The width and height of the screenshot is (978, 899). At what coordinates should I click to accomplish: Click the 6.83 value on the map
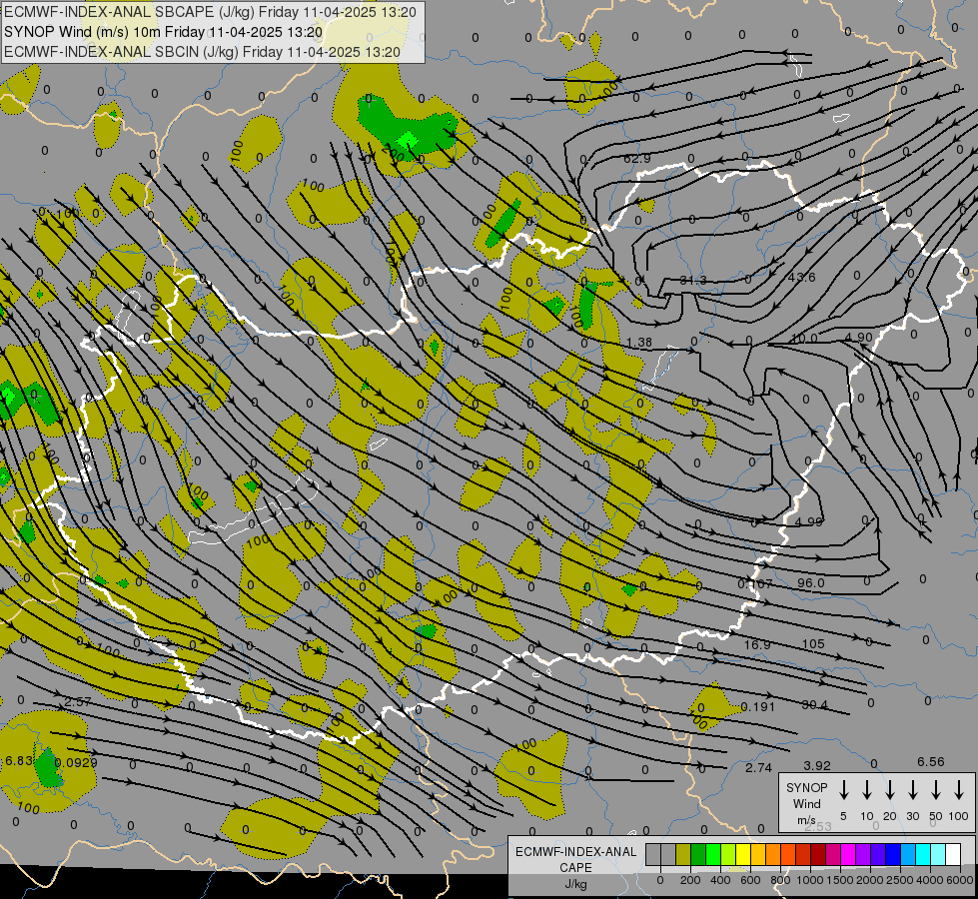(x=19, y=761)
